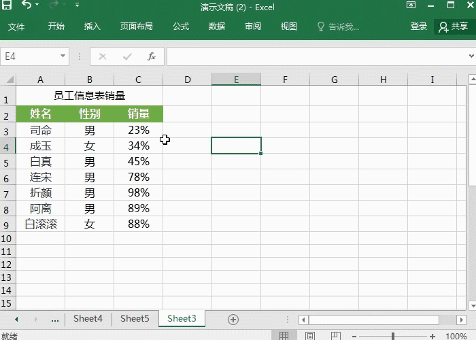Click the 销量 header cell
The height and width of the screenshot is (340, 476).
click(139, 114)
